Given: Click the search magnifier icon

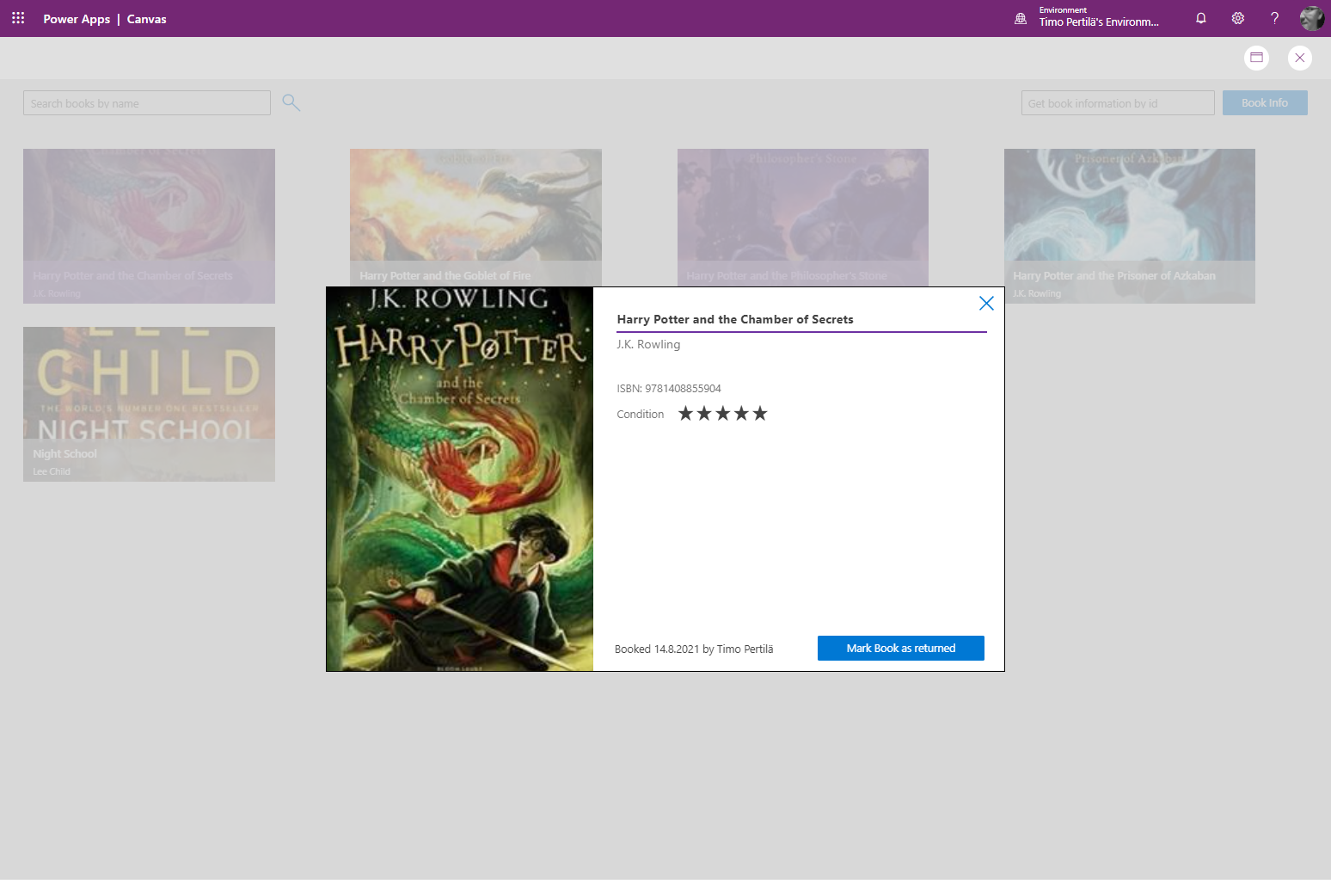Looking at the screenshot, I should coord(291,103).
